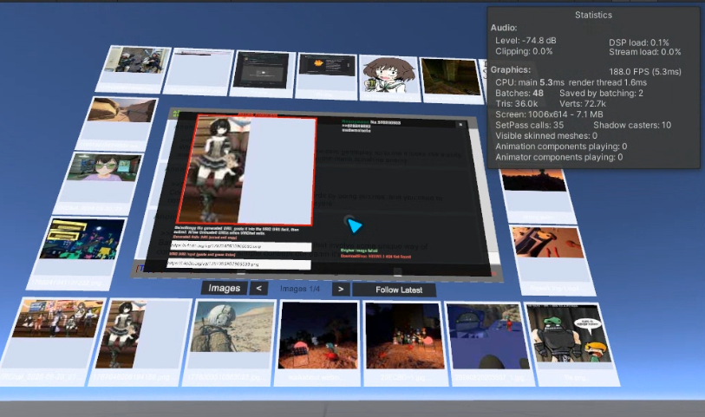705x417 pixels.
Task: Click the 'Tris: 36.0k' stat
Action: pos(516,104)
